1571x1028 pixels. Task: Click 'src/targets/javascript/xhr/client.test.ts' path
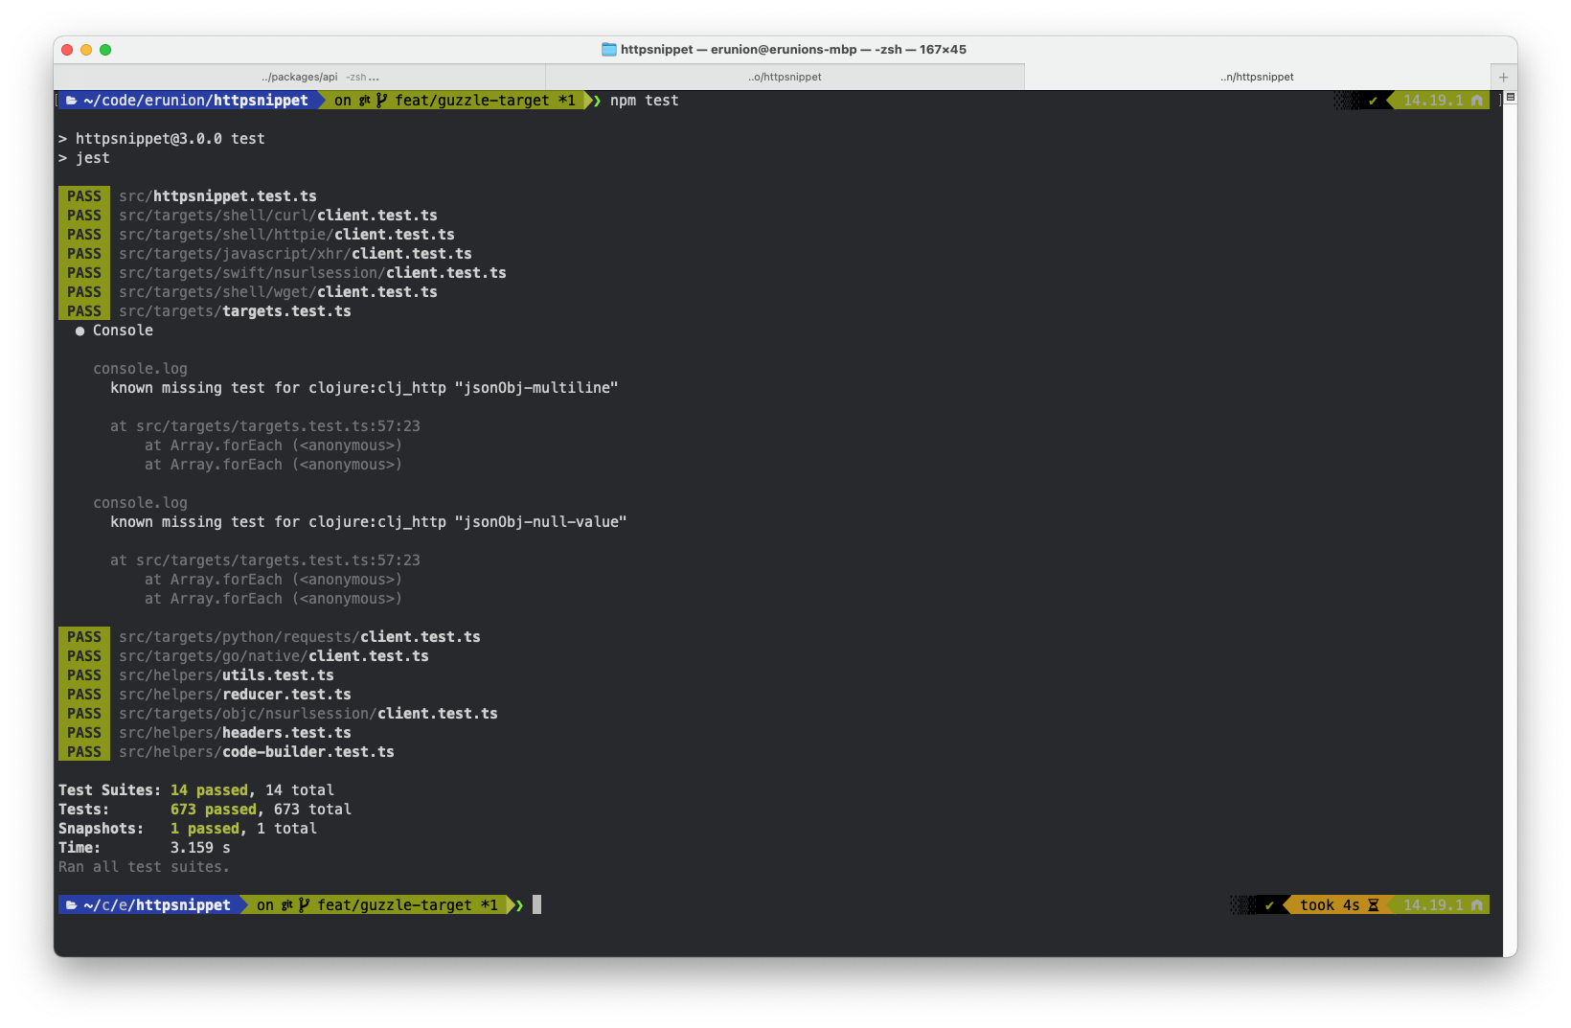[295, 254]
